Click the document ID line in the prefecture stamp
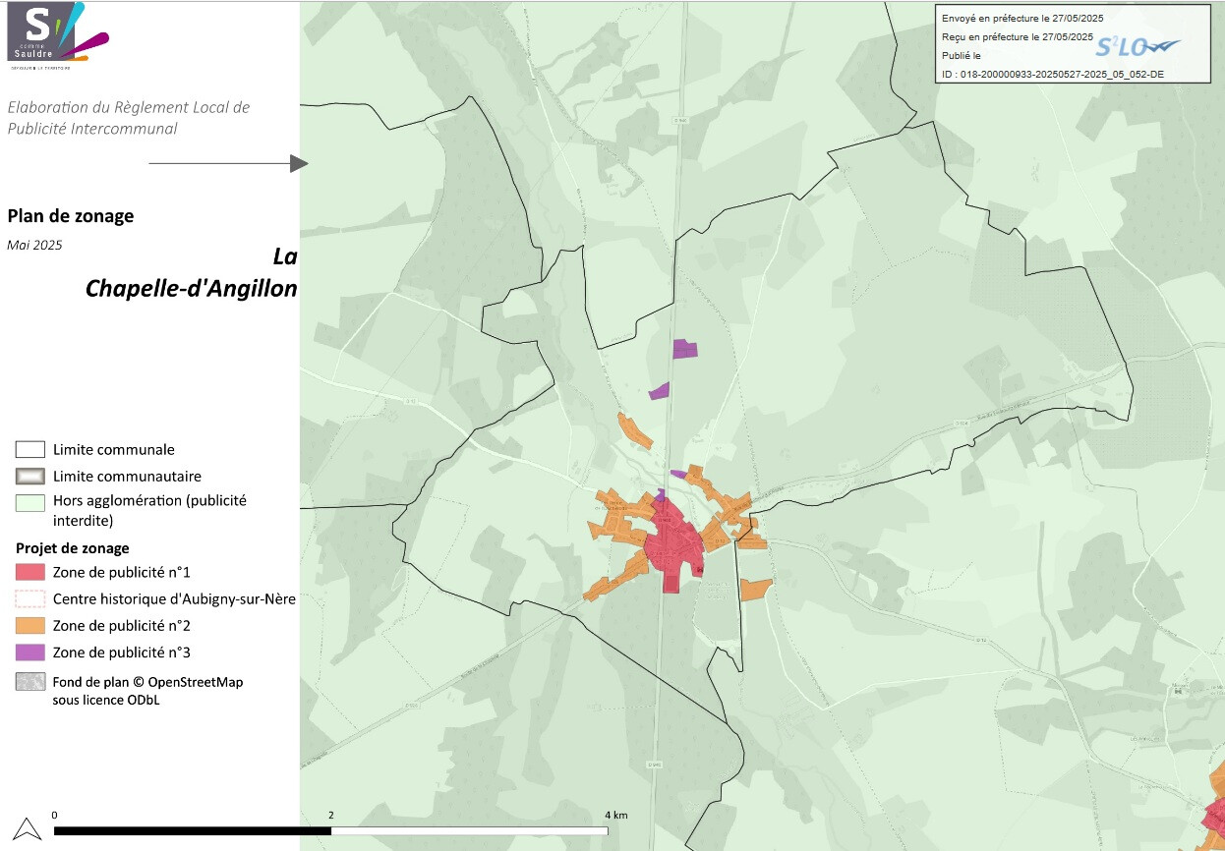 (1052, 74)
